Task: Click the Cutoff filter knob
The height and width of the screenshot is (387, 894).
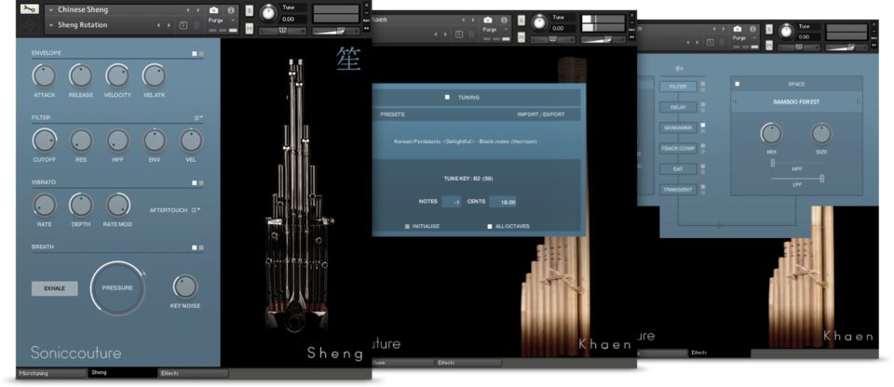Action: pyautogui.click(x=44, y=140)
